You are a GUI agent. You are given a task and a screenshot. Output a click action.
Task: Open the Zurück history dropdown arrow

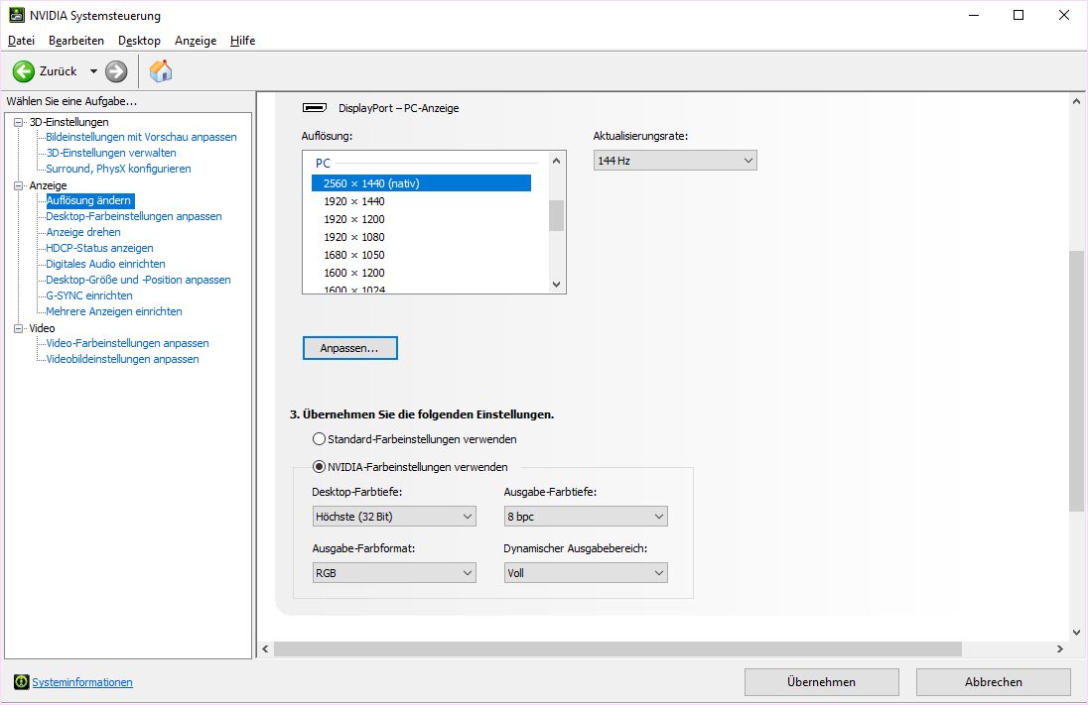point(93,71)
